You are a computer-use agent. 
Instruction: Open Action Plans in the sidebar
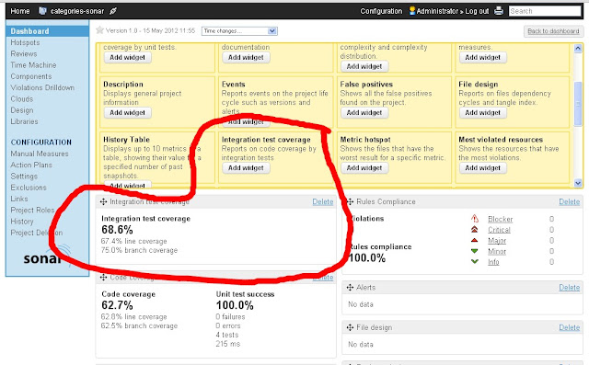31,165
